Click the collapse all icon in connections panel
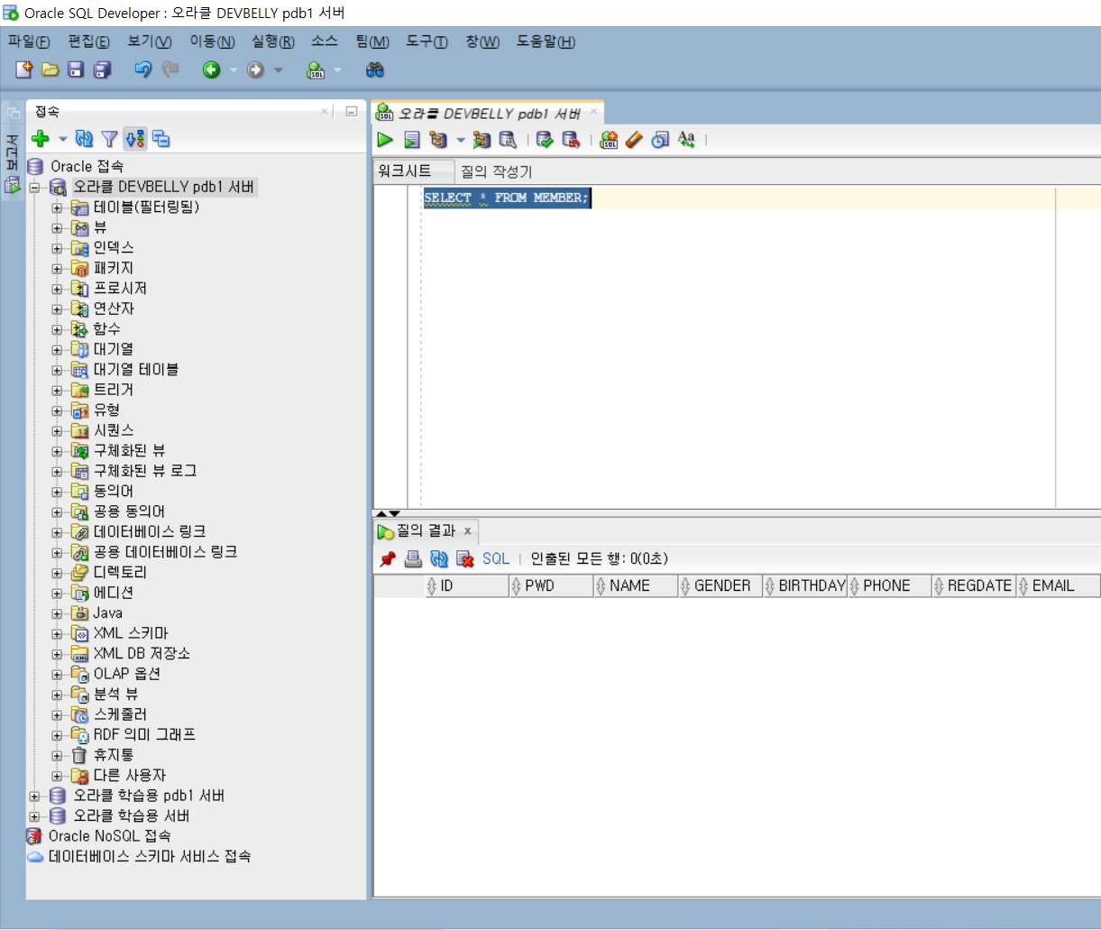This screenshot has width=1101, height=930. pyautogui.click(x=161, y=139)
